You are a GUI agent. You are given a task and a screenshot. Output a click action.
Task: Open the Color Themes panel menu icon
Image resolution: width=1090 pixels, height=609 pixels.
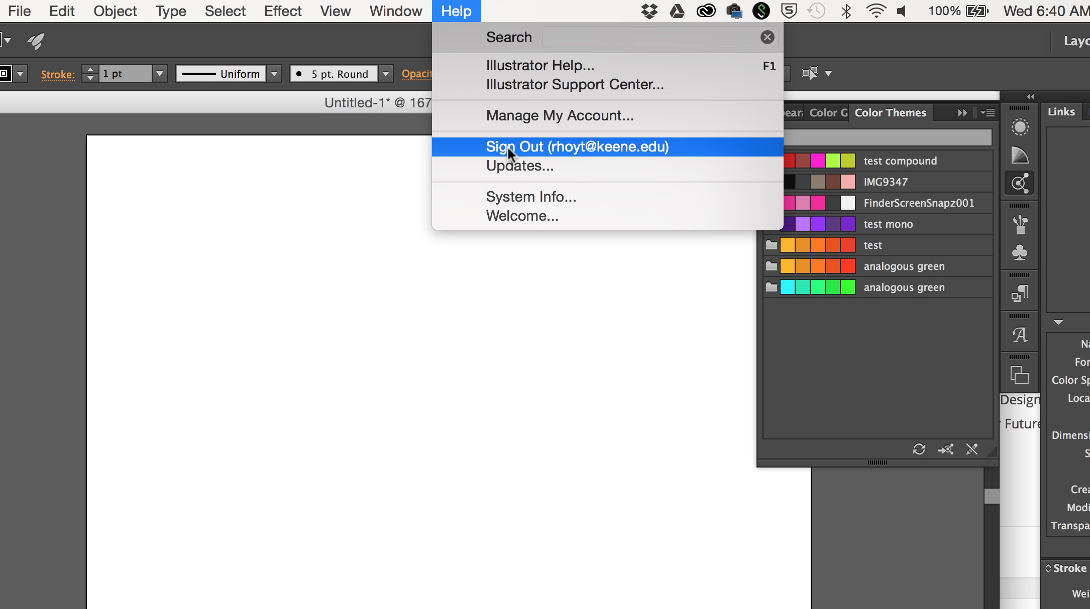point(988,113)
